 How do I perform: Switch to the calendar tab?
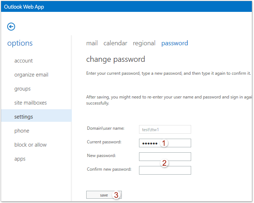tap(115, 43)
